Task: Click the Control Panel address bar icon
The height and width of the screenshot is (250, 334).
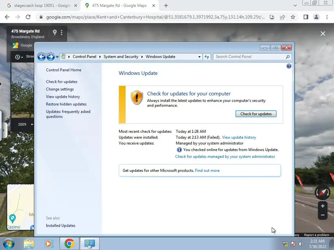Action: pyautogui.click(x=63, y=57)
